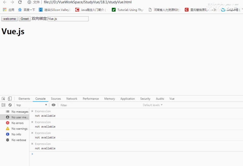243x166 pixels.
Task: Activate the inspect element picker tool
Action: click(4, 99)
